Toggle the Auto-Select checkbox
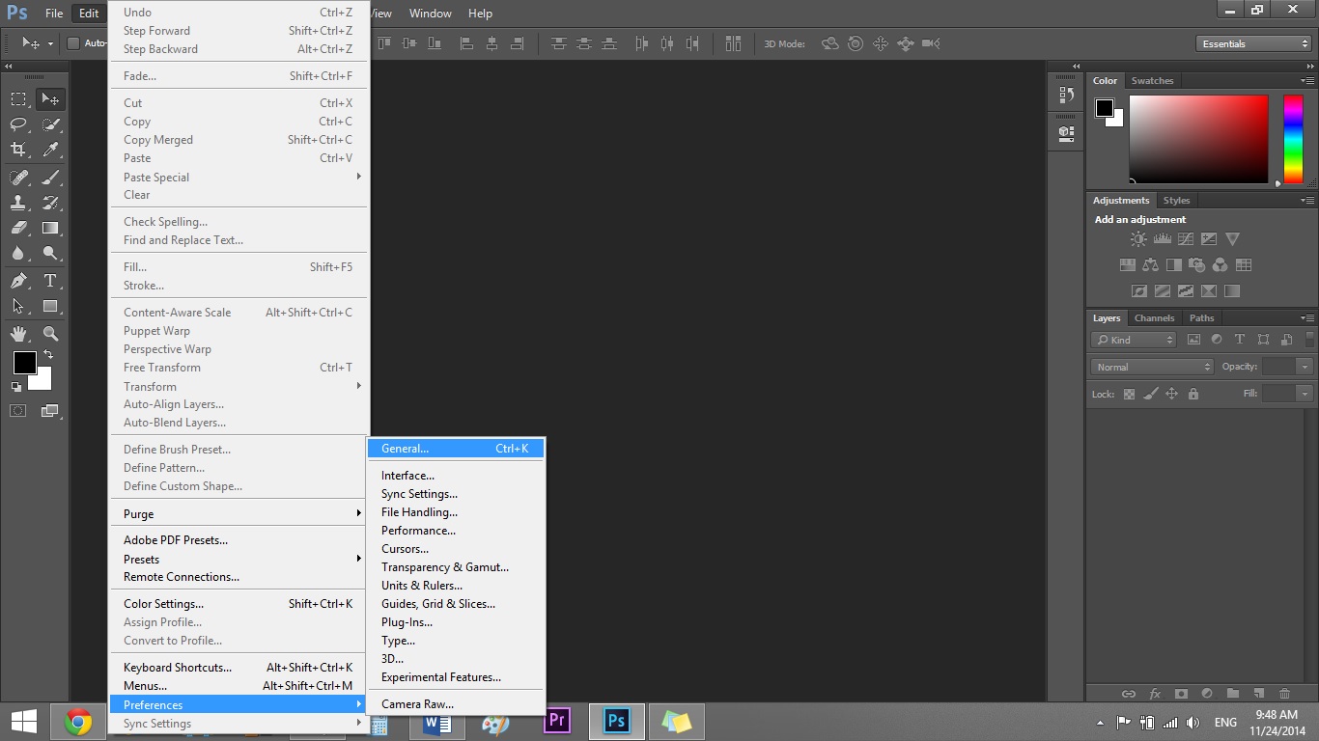 point(72,43)
